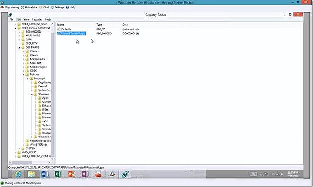Collapse the Policies node

(24, 75)
